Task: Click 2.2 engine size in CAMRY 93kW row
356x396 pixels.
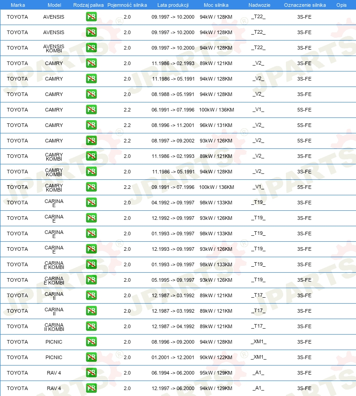Action: click(127, 141)
